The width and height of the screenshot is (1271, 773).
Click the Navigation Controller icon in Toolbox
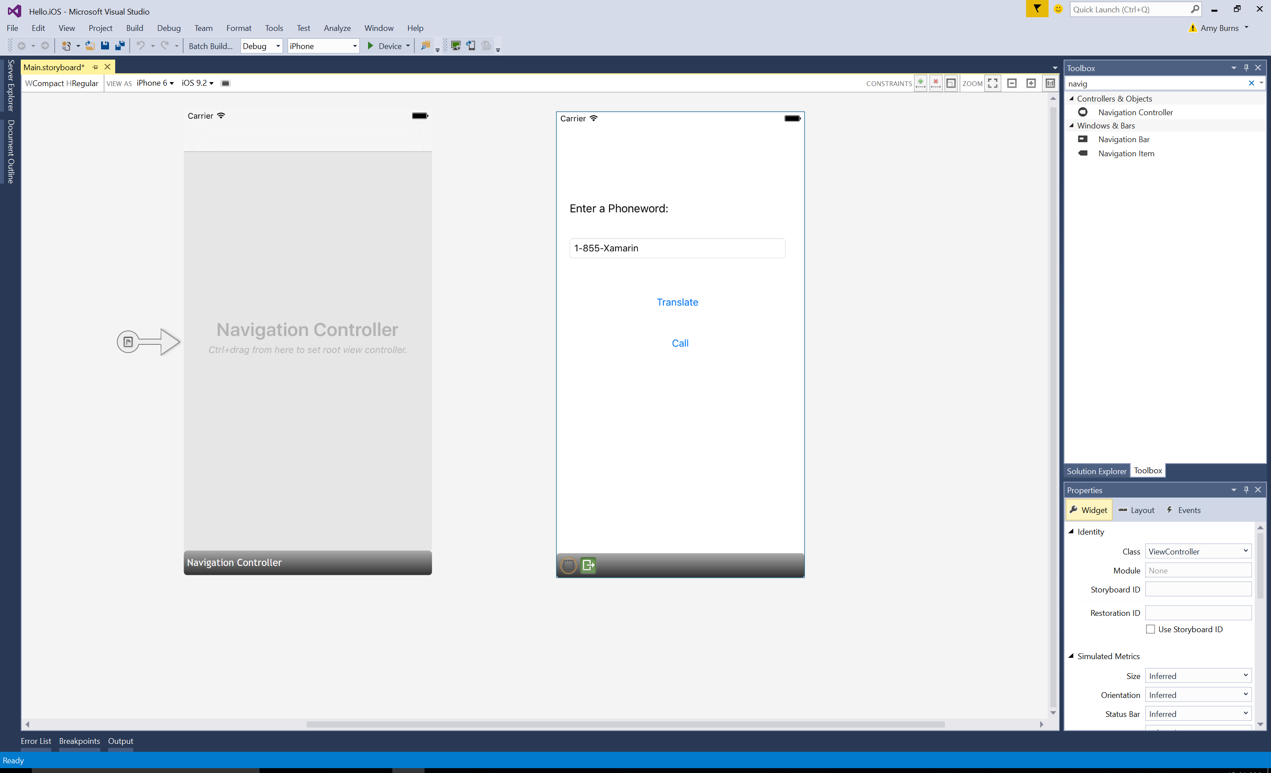[1082, 112]
